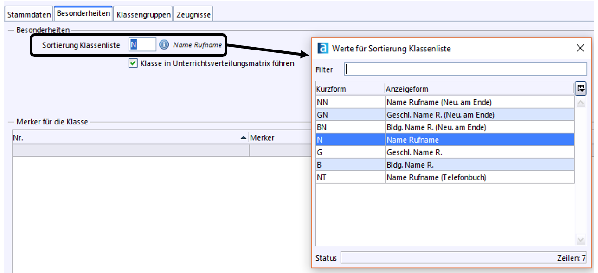Select the Besonderheiten tab
This screenshot has height=273, width=598.
84,13
